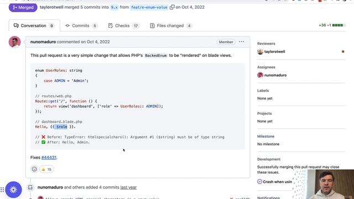Click assignee nunomaduro's avatar

260,75
